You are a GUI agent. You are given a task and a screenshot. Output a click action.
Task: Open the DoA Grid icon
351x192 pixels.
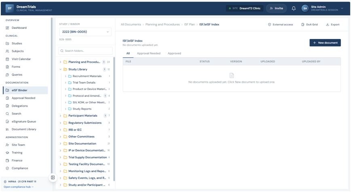coord(302,24)
